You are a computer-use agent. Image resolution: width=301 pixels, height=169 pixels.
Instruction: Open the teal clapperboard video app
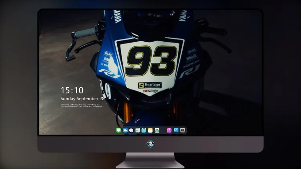coord(144,130)
